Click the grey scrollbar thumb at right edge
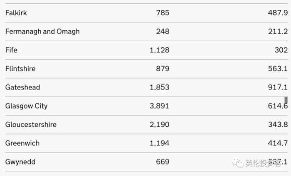 [x=286, y=100]
